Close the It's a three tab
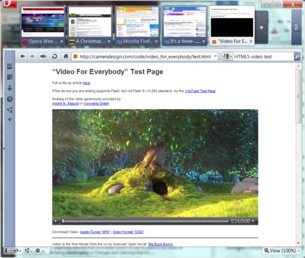The image size is (305, 258). pyautogui.click(x=203, y=41)
